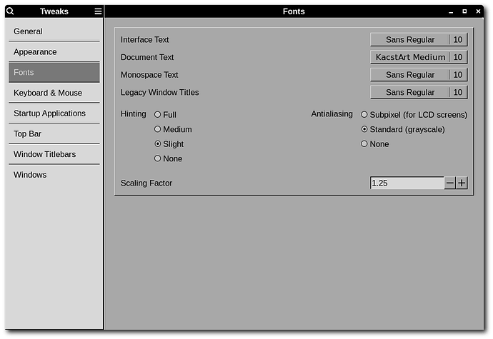Choose Standard (grayscale) antialiasing

click(364, 130)
